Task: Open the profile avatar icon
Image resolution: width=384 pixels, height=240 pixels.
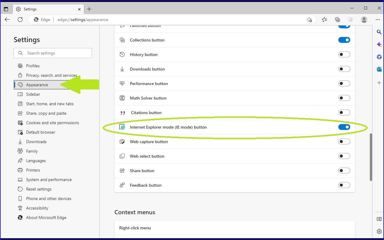Action: click(x=364, y=20)
